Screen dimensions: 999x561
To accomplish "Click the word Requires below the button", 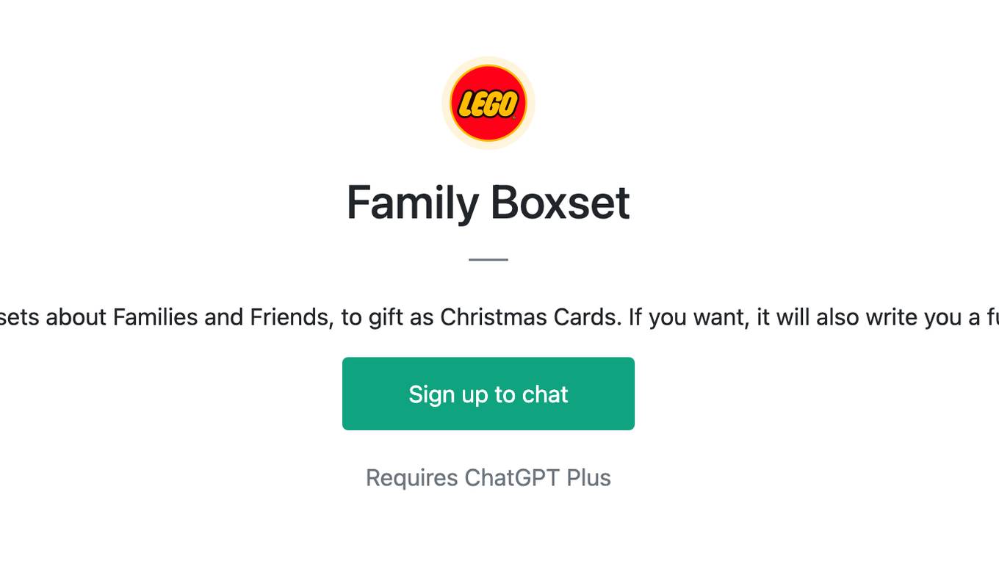I will [x=412, y=478].
